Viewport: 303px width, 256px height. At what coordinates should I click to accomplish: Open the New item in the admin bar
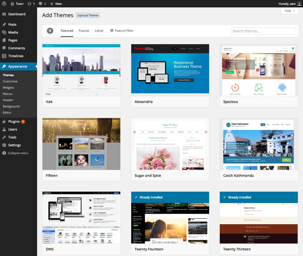tap(59, 4)
